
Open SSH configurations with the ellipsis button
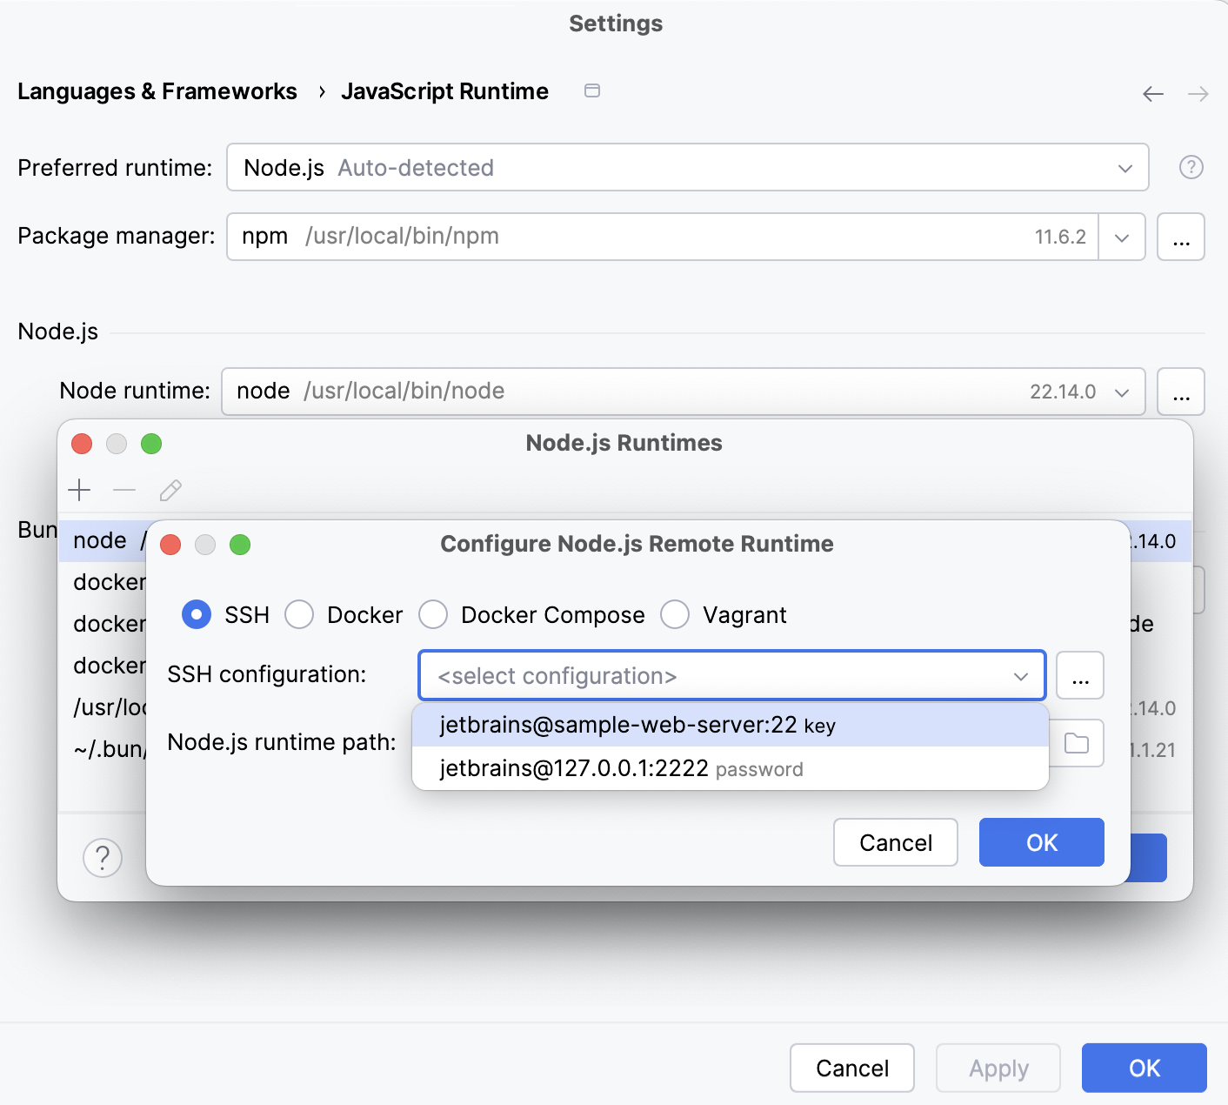(x=1080, y=675)
